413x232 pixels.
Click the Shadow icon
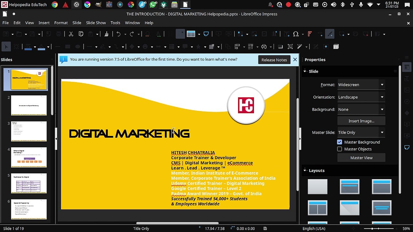pyautogui.click(x=280, y=47)
